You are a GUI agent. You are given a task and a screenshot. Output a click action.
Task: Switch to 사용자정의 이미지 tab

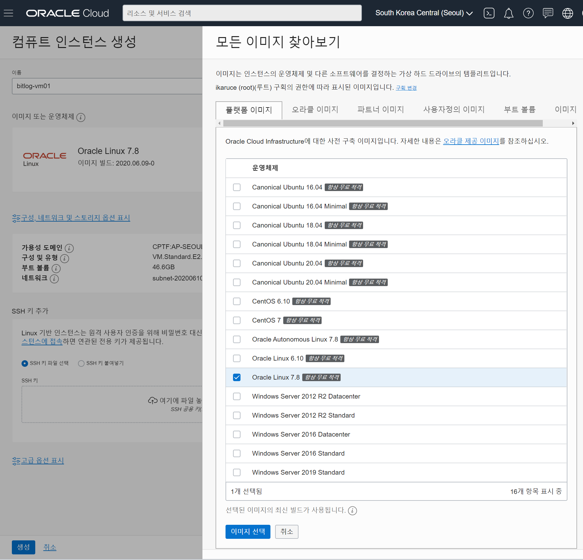coord(454,109)
